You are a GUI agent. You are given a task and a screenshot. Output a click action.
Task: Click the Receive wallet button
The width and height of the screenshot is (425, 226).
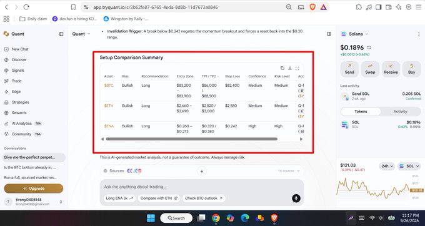[x=391, y=69]
